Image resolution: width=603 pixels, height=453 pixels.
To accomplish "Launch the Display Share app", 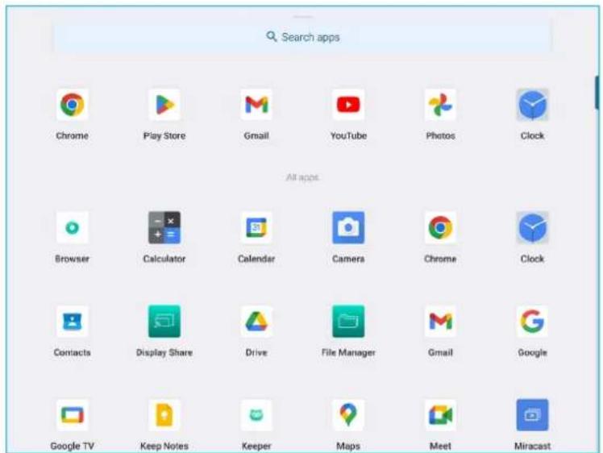I will 164,321.
